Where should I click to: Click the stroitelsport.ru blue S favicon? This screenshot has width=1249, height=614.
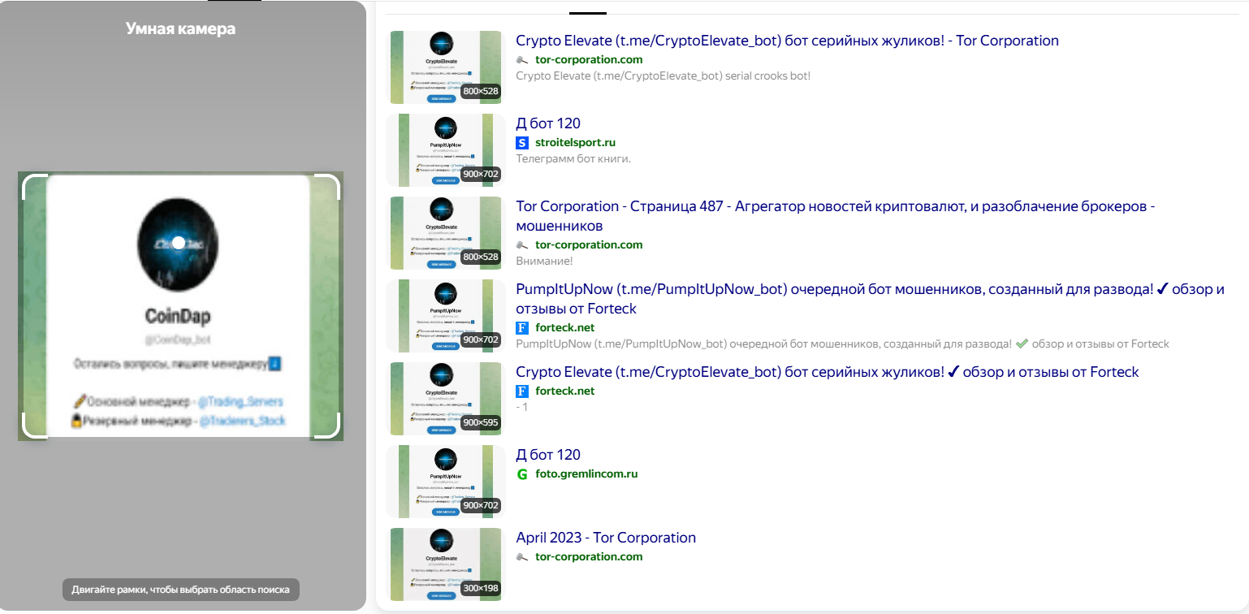pyautogui.click(x=522, y=143)
